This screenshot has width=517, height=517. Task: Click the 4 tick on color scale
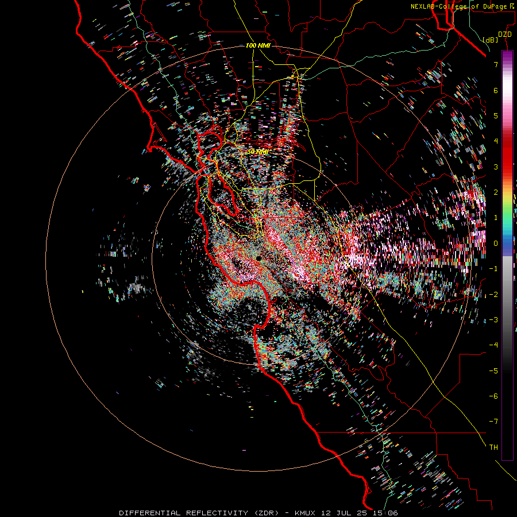(x=496, y=141)
